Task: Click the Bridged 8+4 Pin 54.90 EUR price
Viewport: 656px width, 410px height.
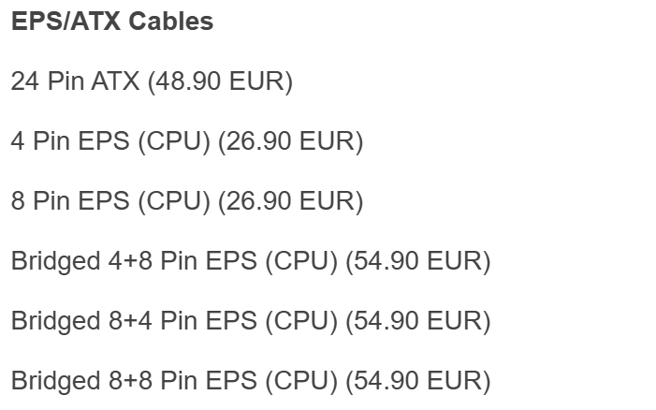Action: point(417,321)
